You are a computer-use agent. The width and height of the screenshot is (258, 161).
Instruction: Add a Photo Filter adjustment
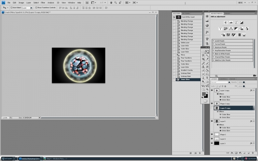(241, 29)
